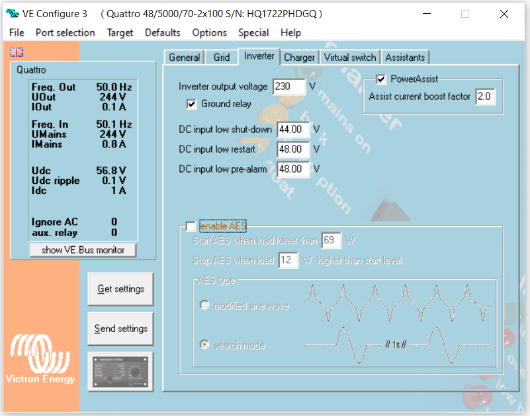Viewport: 530px width, 416px height.
Task: Click the modified sine wave waveform graphic
Action: (x=397, y=303)
